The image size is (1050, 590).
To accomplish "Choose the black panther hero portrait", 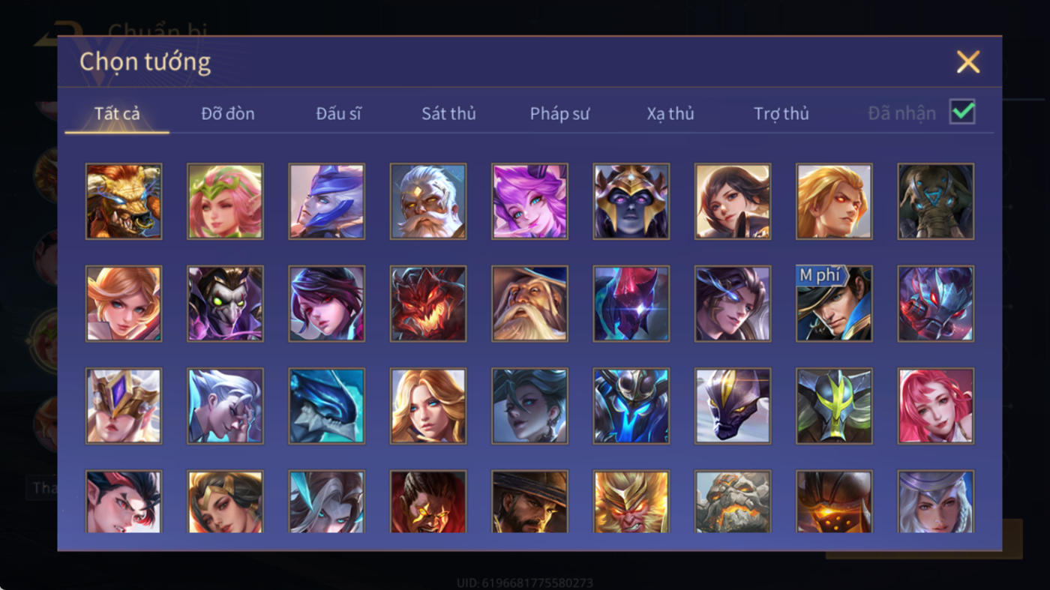I will point(733,406).
